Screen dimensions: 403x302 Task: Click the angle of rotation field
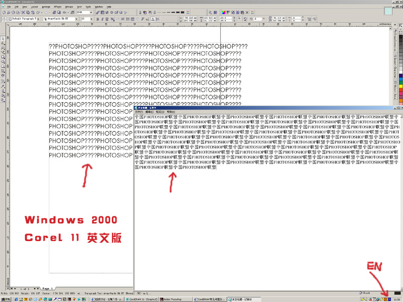tap(258, 19)
